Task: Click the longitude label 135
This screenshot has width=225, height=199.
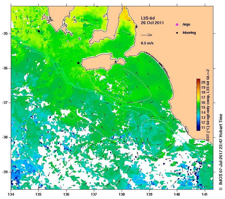Action: [x=39, y=194]
